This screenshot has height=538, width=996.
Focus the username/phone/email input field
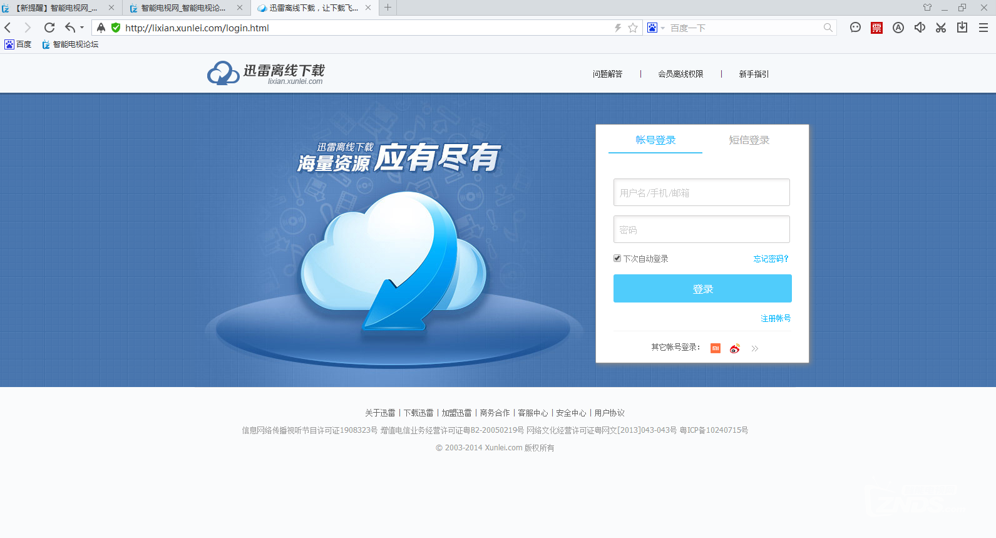702,192
